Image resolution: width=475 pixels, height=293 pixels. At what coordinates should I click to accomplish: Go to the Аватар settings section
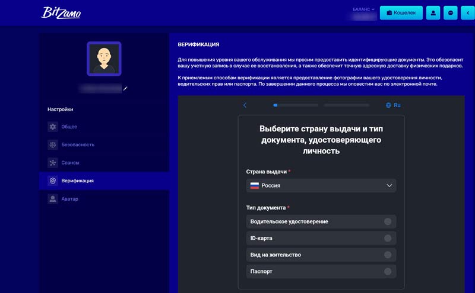(x=69, y=199)
